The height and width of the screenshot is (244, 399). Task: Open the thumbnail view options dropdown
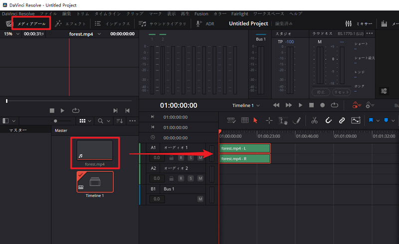(x=90, y=121)
